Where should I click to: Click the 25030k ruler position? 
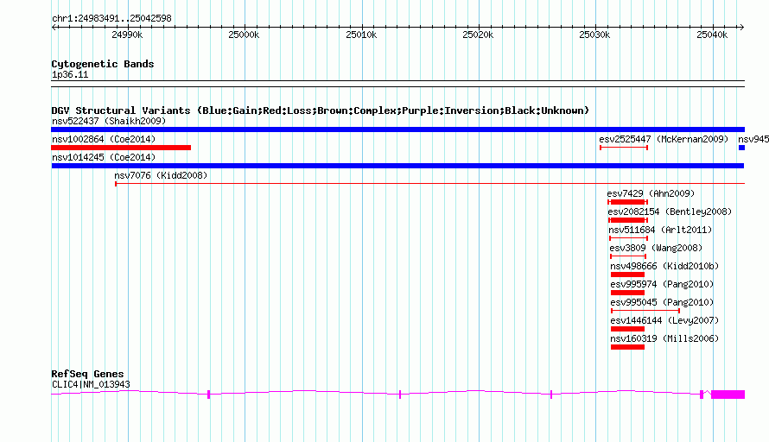[x=594, y=35]
